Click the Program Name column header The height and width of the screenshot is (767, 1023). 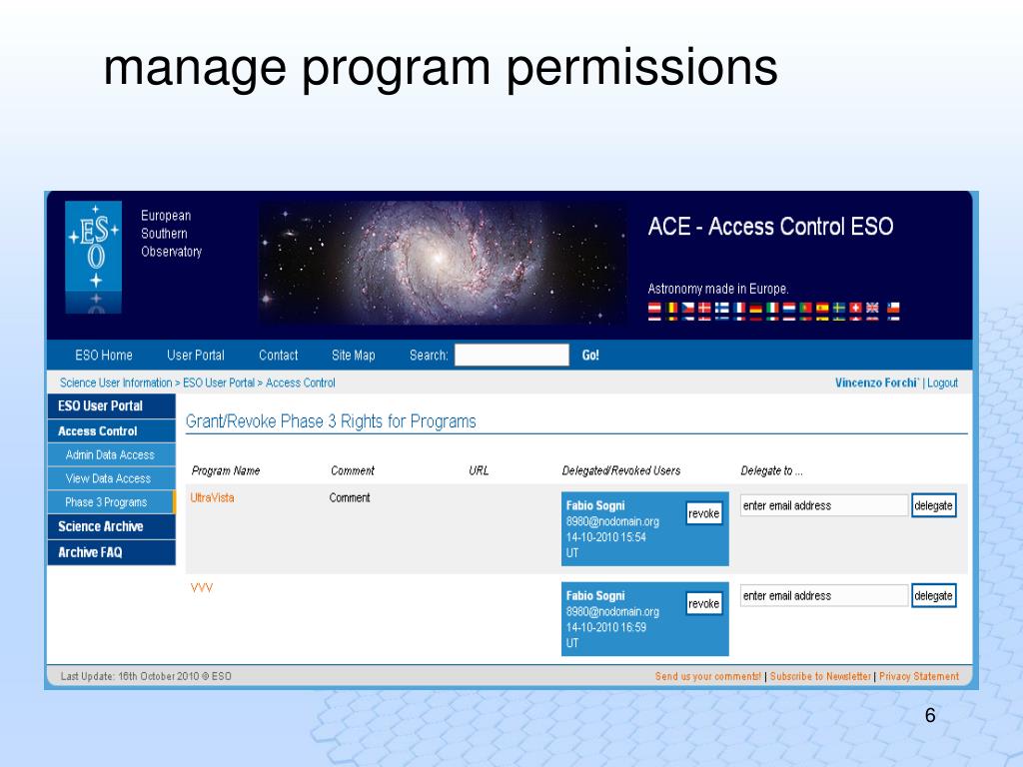pos(226,471)
